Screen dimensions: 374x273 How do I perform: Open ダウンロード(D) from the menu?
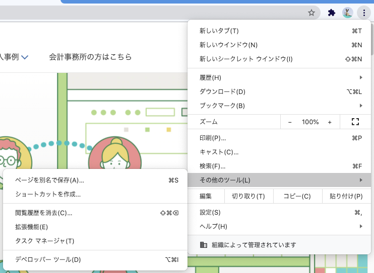pyautogui.click(x=279, y=92)
